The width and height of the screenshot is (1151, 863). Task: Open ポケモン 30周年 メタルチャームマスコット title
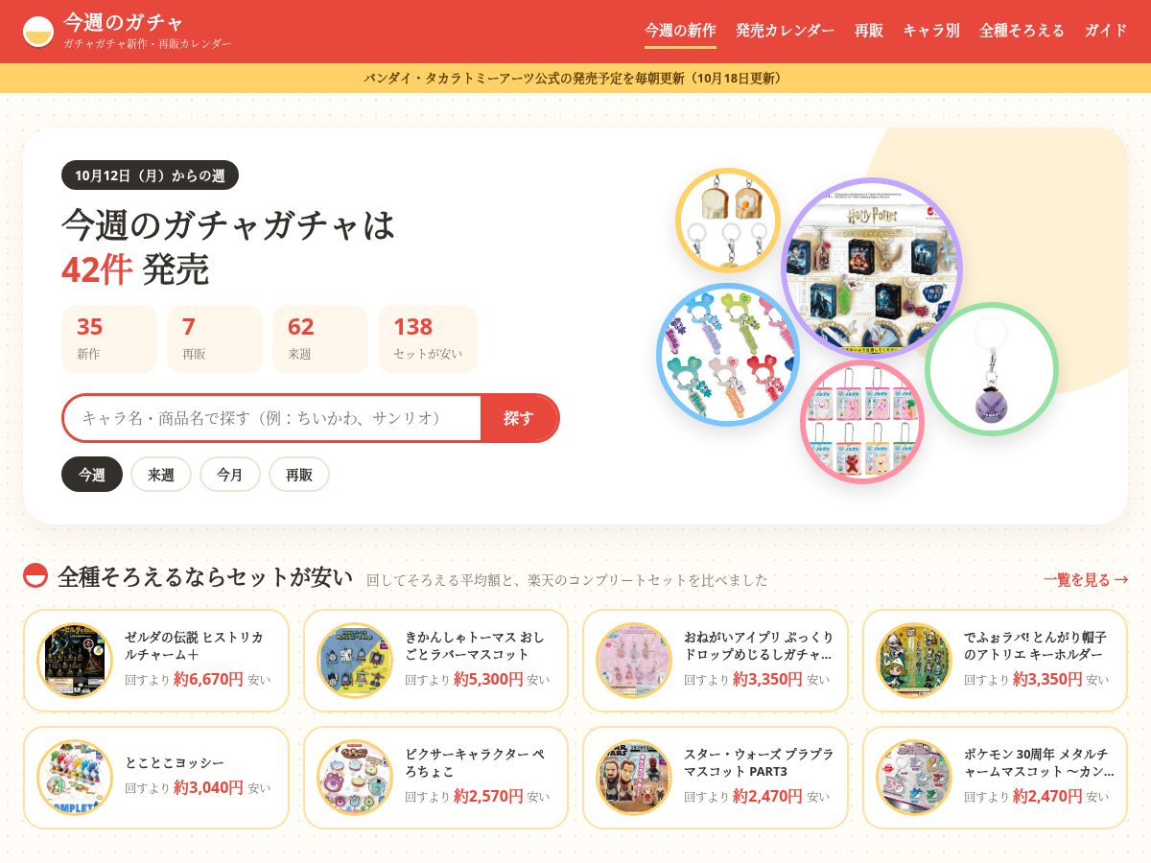click(1039, 762)
